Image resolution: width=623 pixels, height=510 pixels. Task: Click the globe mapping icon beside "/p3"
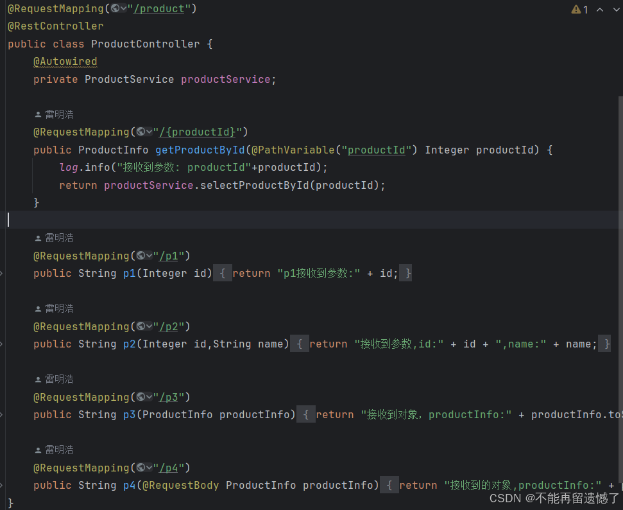[x=140, y=397]
